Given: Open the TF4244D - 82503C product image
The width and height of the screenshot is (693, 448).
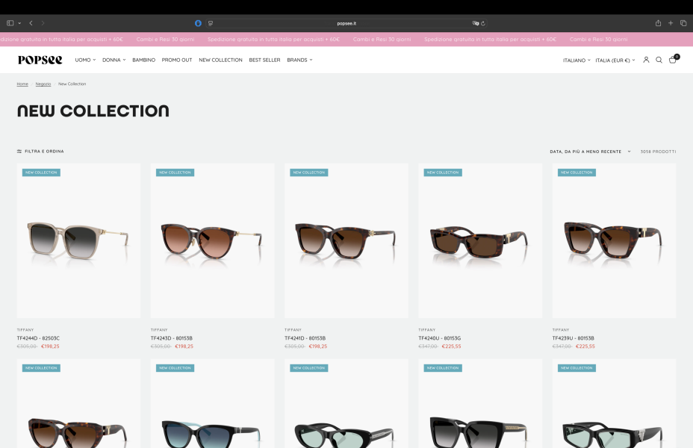Looking at the screenshot, I should point(78,240).
